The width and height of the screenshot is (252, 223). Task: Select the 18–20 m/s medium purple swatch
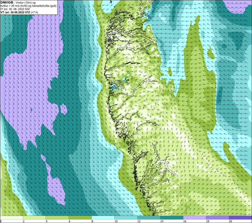point(218,217)
